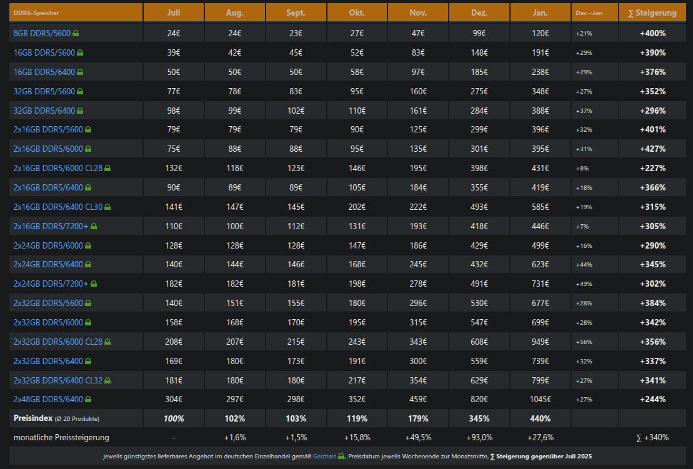Screen dimensions: 693x469
Task: Open the 16GB DDR5/5600 product link
Action: 44,52
